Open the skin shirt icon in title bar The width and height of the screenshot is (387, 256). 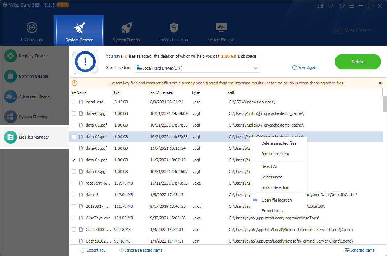342,6
